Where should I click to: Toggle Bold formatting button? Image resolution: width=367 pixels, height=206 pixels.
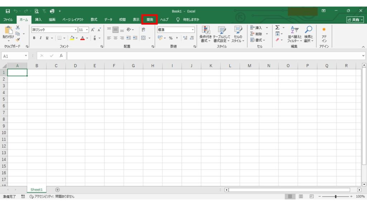(34, 38)
